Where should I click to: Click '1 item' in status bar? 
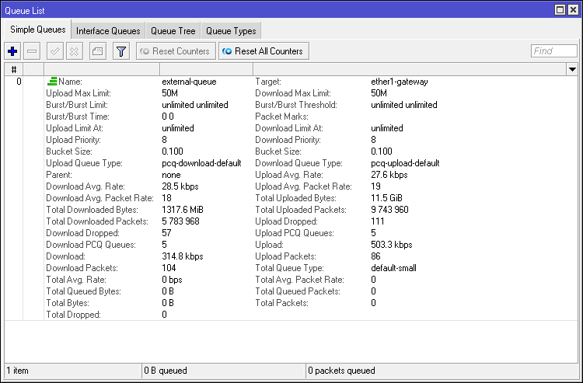click(17, 371)
